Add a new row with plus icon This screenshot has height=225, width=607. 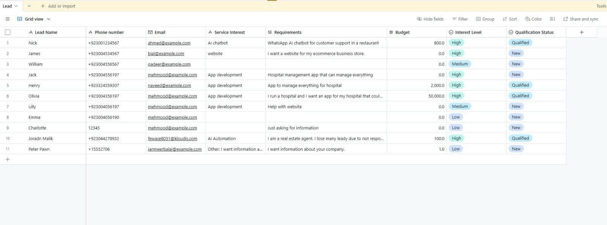8,159
